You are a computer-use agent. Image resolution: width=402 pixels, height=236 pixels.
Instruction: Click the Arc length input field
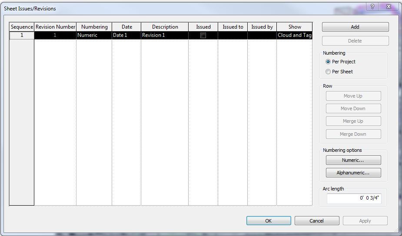click(354, 198)
